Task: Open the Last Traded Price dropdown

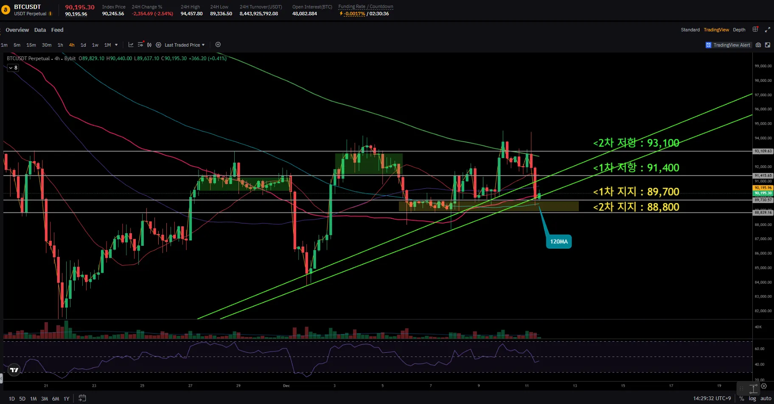Action: (x=185, y=45)
